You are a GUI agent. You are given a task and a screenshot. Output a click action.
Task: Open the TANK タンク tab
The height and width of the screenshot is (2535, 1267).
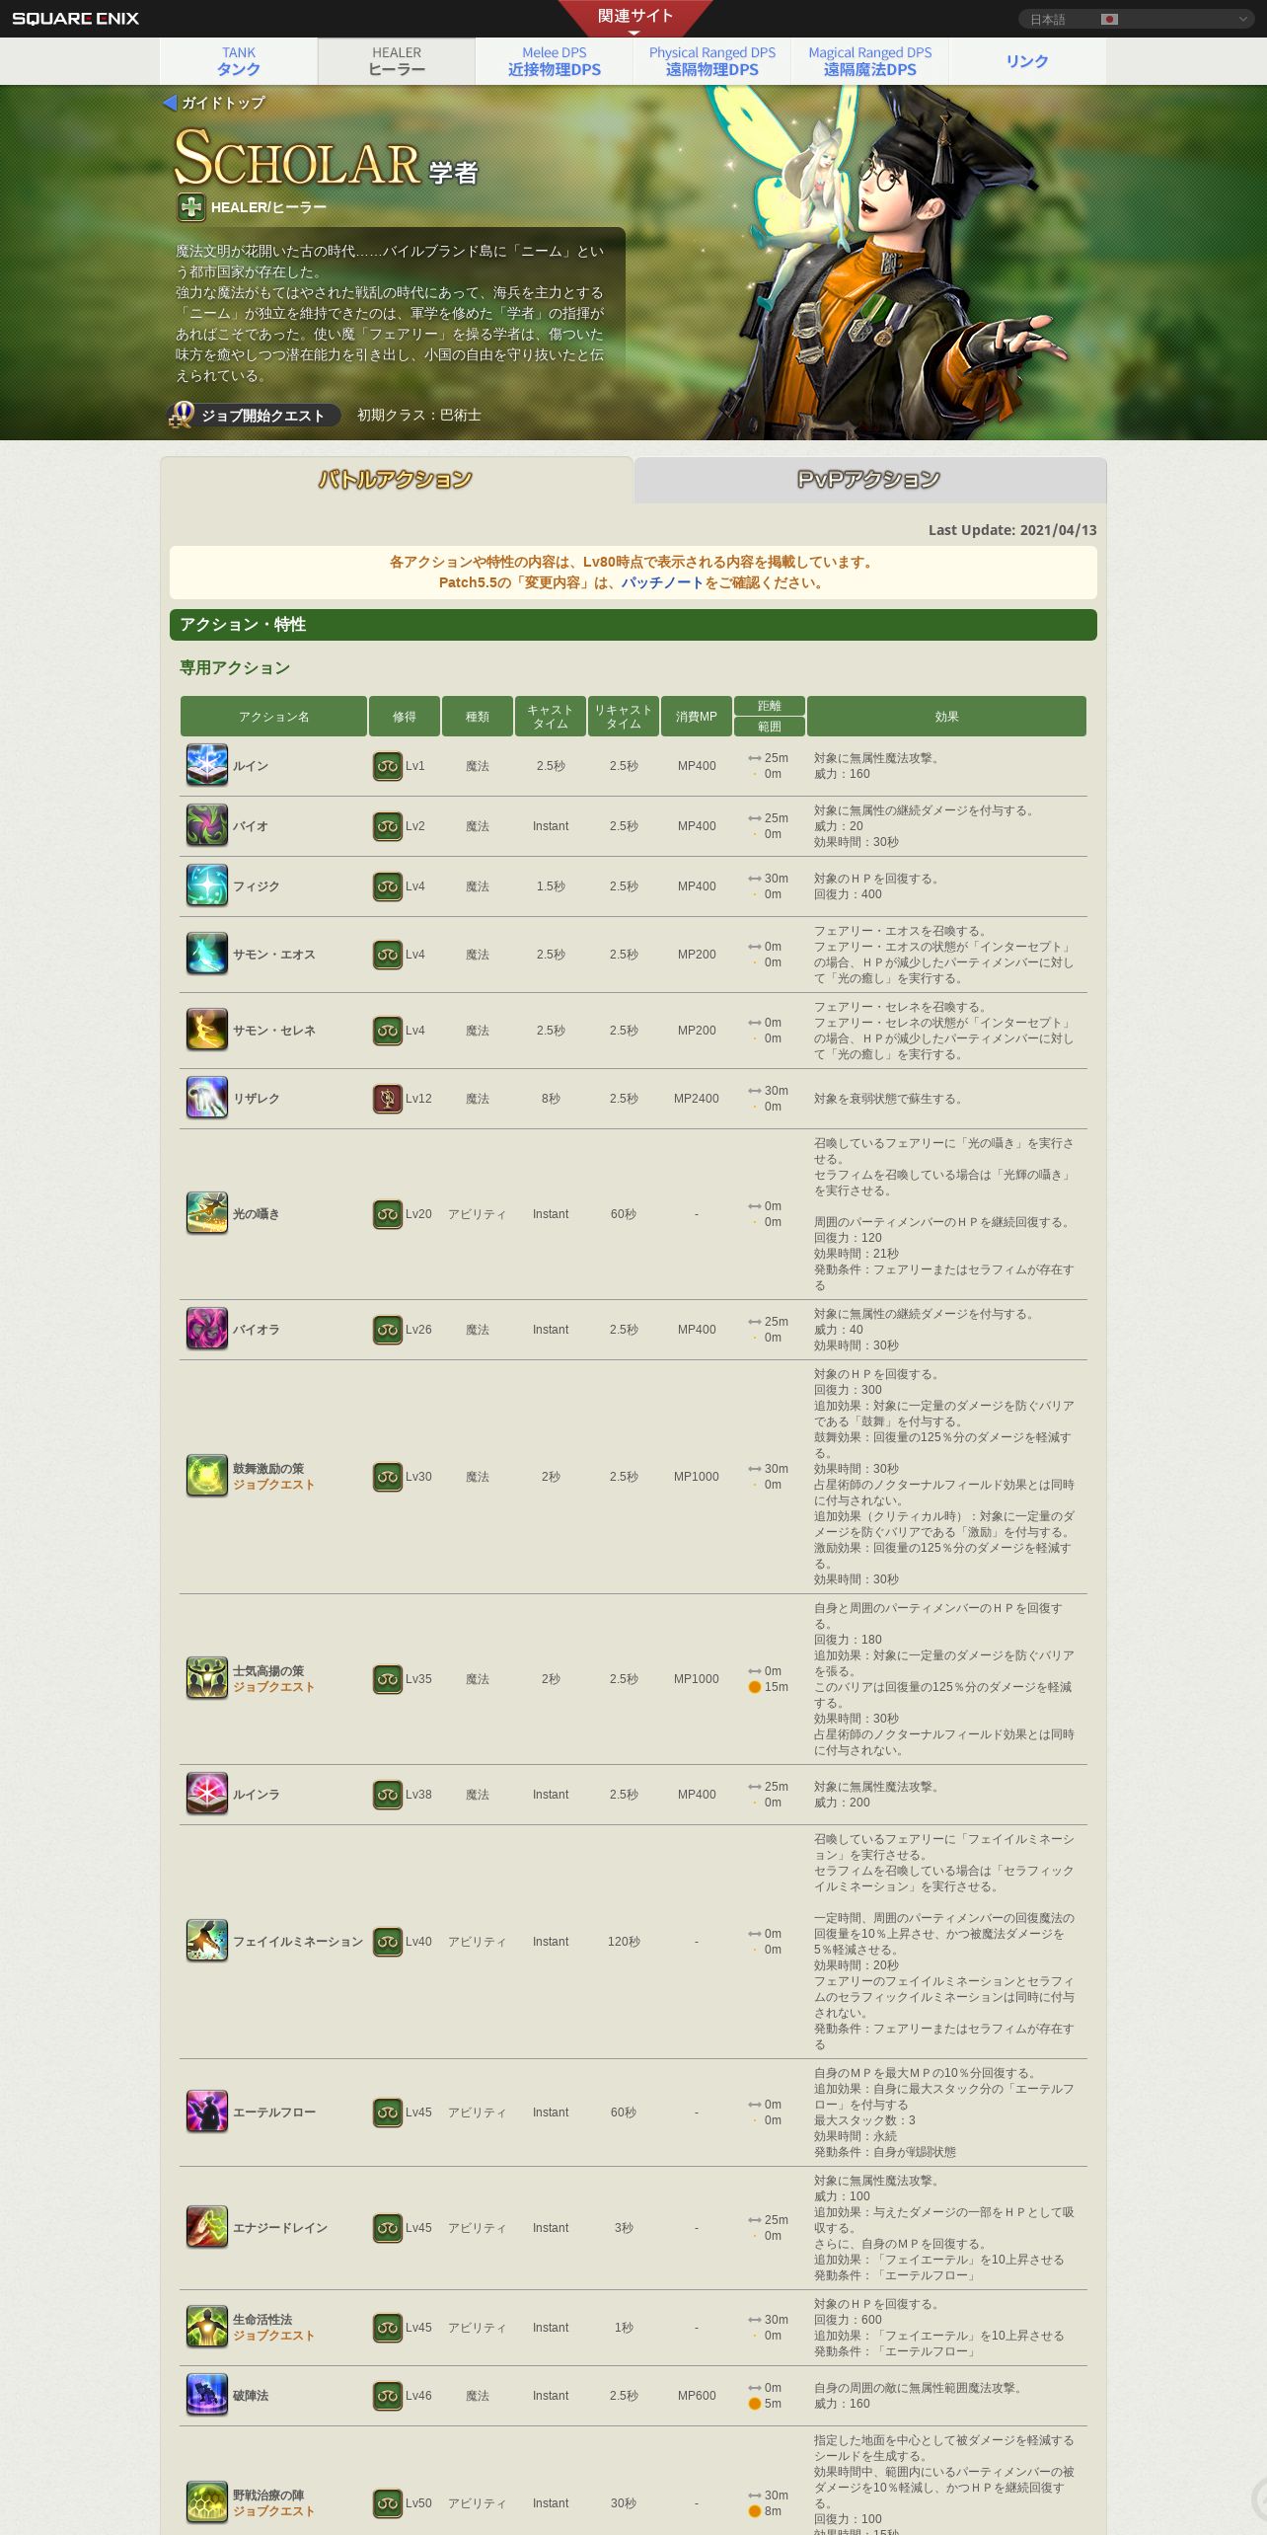pyautogui.click(x=239, y=61)
